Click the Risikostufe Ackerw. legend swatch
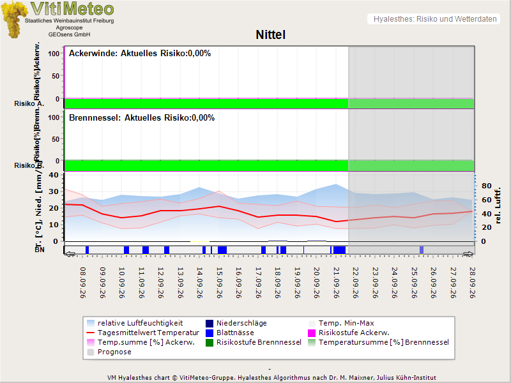The width and height of the screenshot is (511, 383). (312, 333)
